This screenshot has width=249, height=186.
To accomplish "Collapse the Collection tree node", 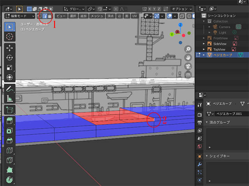I will [204, 21].
